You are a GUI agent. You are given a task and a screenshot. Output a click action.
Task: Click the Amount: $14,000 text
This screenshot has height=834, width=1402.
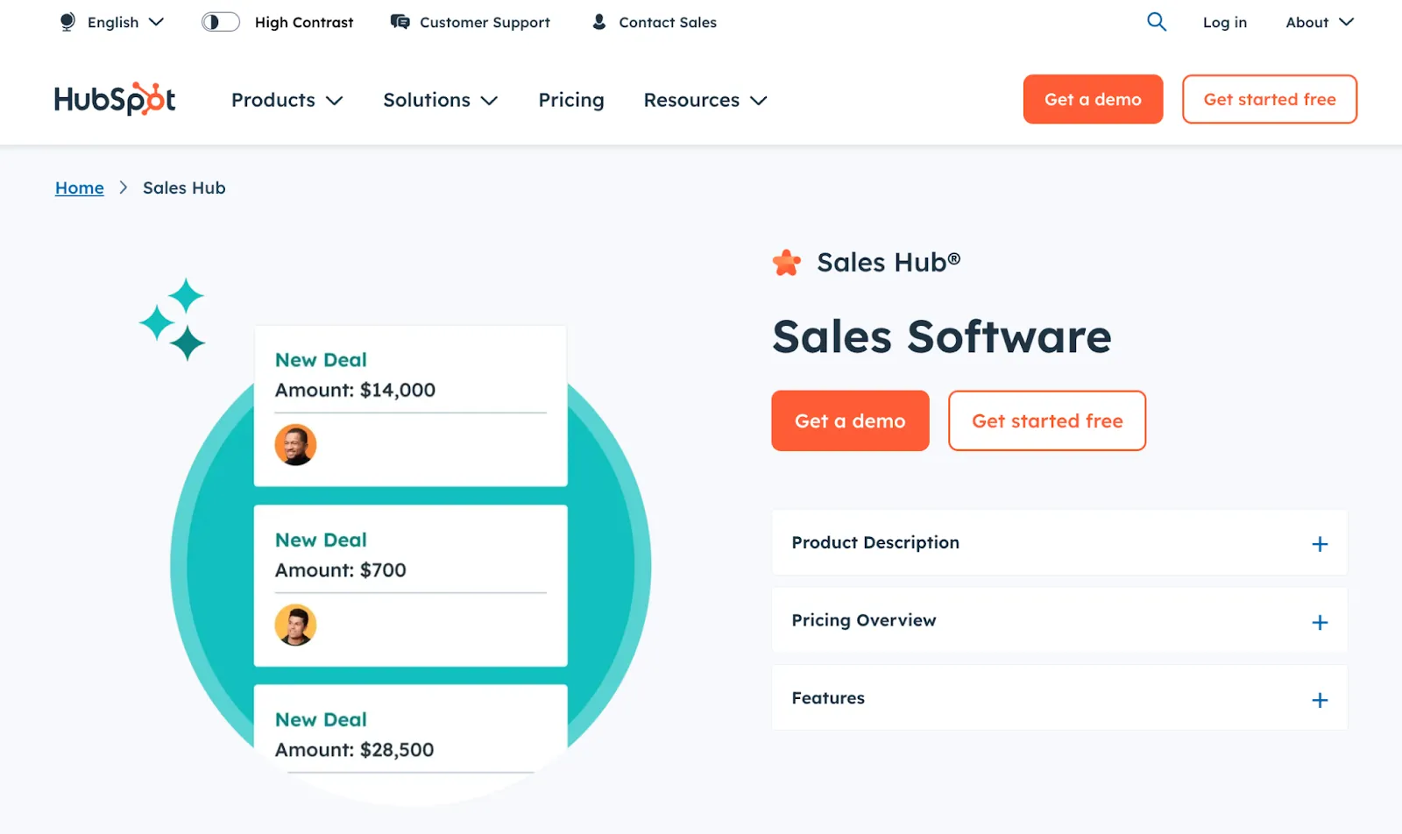pos(355,390)
